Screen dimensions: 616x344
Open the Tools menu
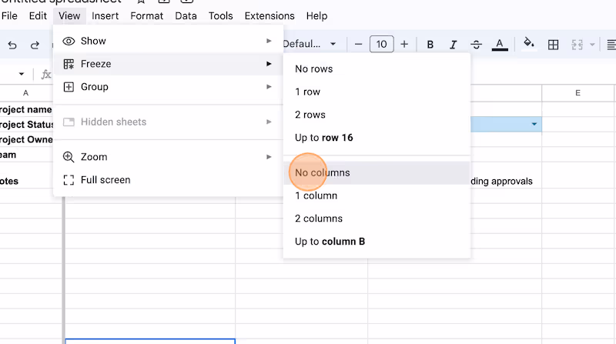220,15
